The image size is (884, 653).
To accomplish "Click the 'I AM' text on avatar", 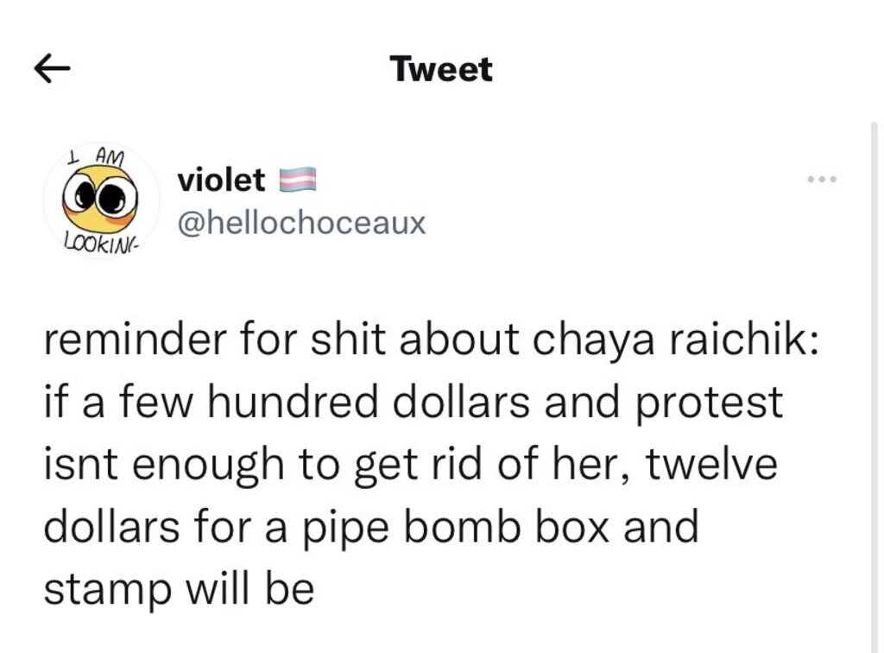I will pyautogui.click(x=96, y=156).
